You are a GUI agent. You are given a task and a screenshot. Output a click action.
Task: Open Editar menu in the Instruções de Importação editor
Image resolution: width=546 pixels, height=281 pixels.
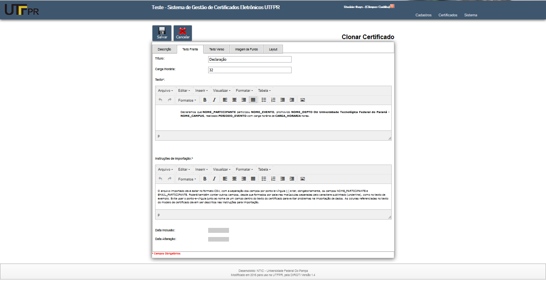pos(184,170)
